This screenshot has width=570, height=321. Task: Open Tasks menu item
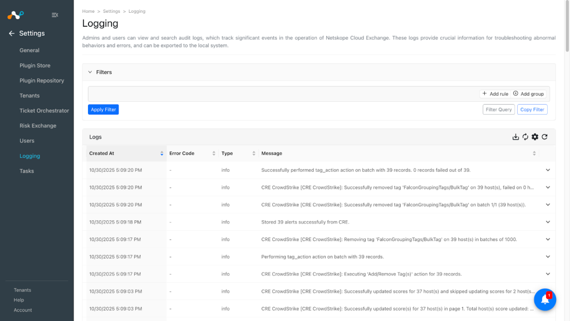(x=27, y=171)
